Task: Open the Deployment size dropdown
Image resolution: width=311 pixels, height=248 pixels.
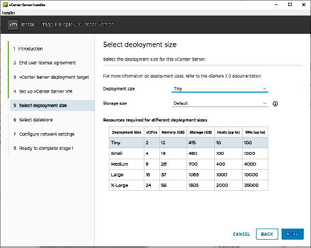Action: pos(220,89)
